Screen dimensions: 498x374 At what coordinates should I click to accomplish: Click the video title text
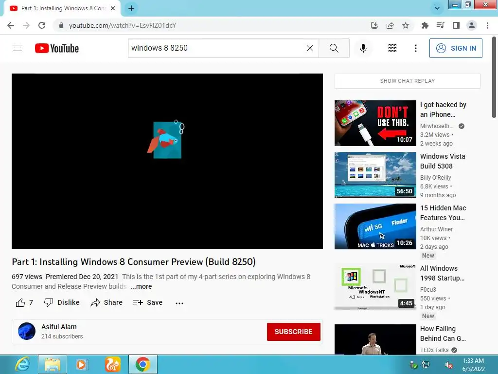(x=133, y=262)
